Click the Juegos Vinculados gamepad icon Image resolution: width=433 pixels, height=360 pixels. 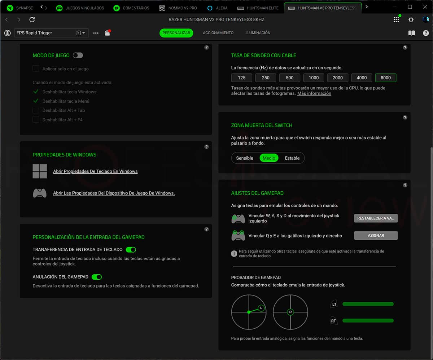(59, 8)
